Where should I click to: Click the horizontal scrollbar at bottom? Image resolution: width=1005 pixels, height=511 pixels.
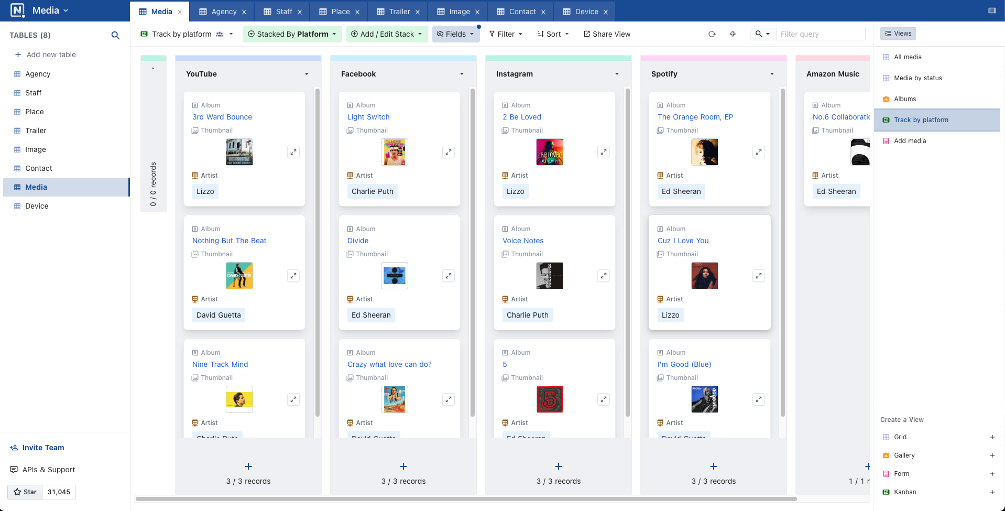click(x=466, y=499)
